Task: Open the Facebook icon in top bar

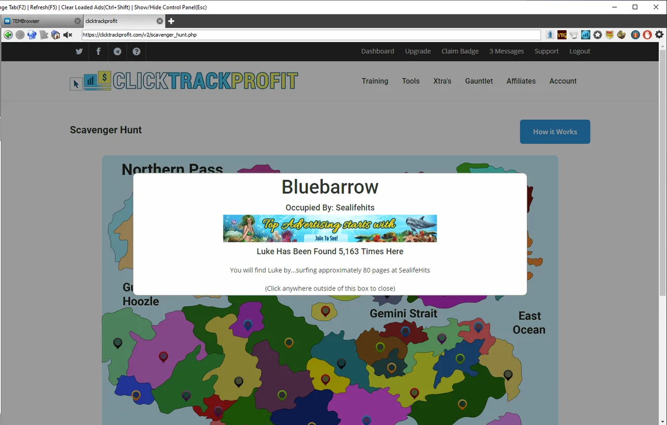Action: coord(98,51)
